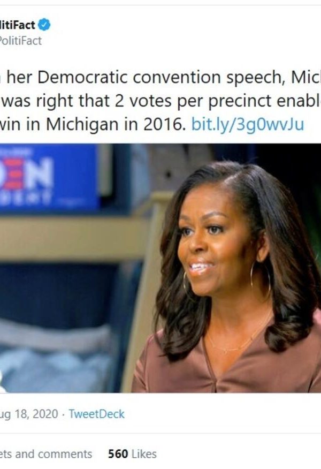The image size is (321, 469).
Task: Open the PolitiFact display name profile
Action: (17, 25)
